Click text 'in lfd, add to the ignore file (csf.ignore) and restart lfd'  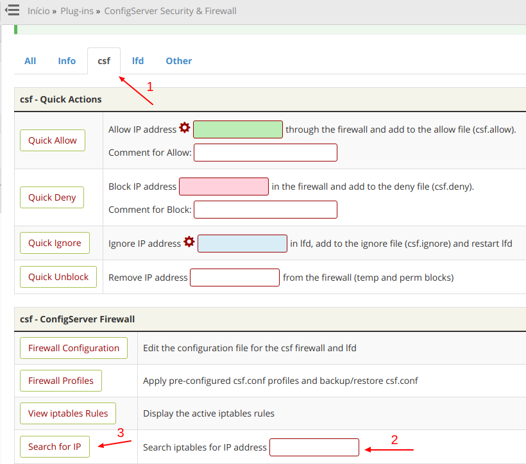click(401, 244)
